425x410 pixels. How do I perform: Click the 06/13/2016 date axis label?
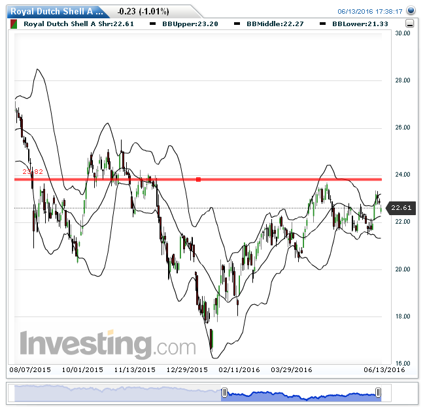coord(384,370)
